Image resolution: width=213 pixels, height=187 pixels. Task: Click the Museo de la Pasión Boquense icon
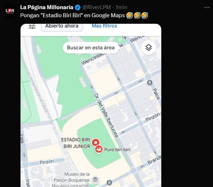(95, 180)
